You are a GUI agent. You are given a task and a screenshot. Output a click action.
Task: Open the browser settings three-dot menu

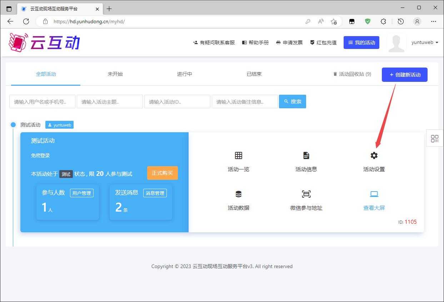click(434, 21)
